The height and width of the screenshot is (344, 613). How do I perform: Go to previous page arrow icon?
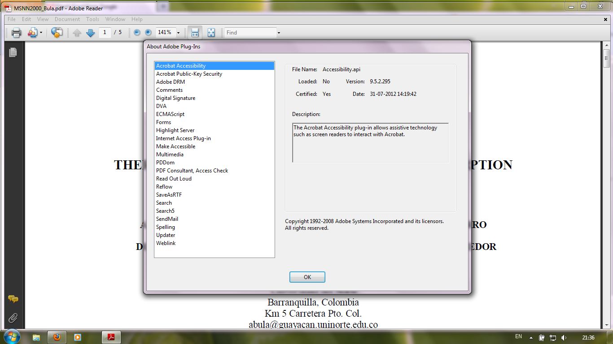click(x=77, y=32)
